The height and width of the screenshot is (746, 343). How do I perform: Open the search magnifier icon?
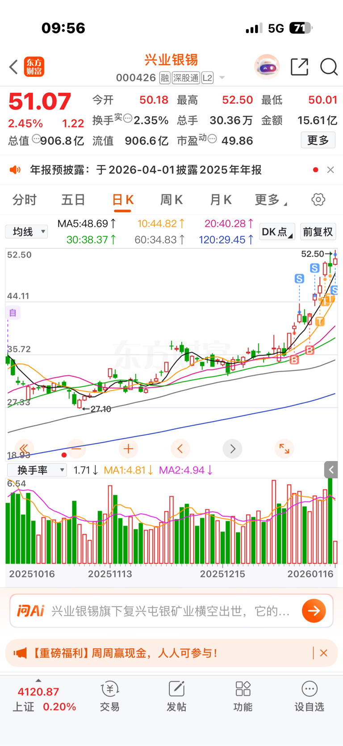click(x=329, y=67)
